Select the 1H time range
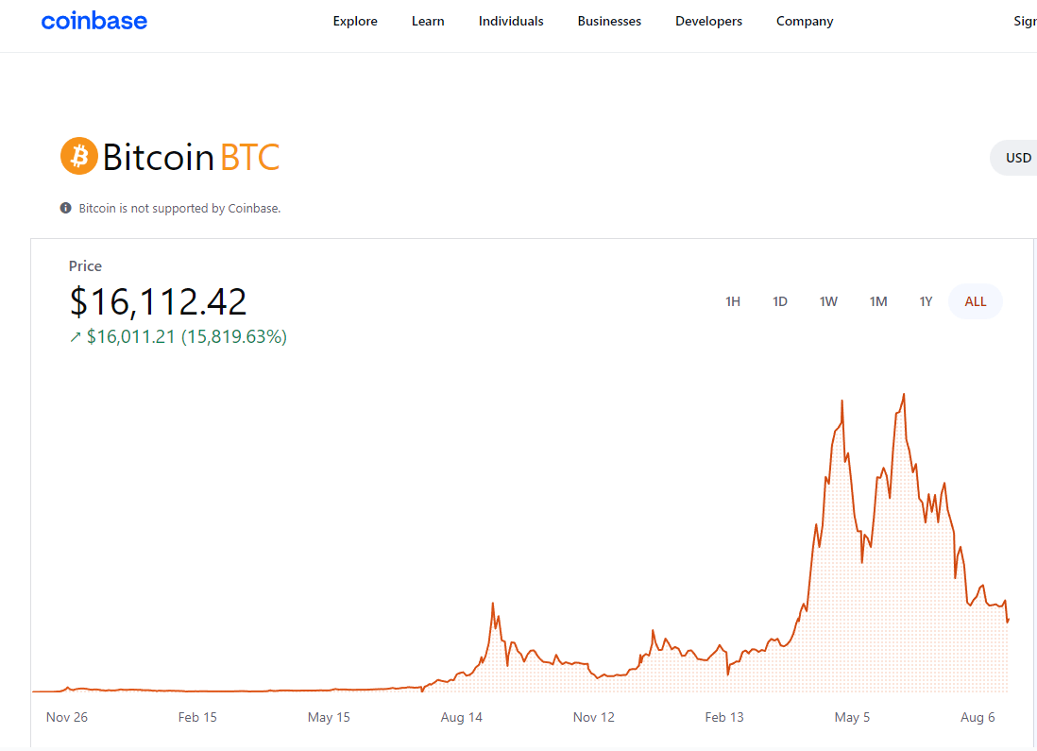Screen dimensions: 1037x751 (733, 300)
